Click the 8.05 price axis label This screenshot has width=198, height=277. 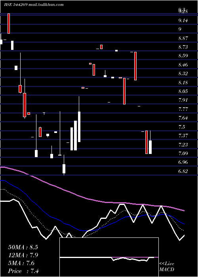tap(183, 91)
